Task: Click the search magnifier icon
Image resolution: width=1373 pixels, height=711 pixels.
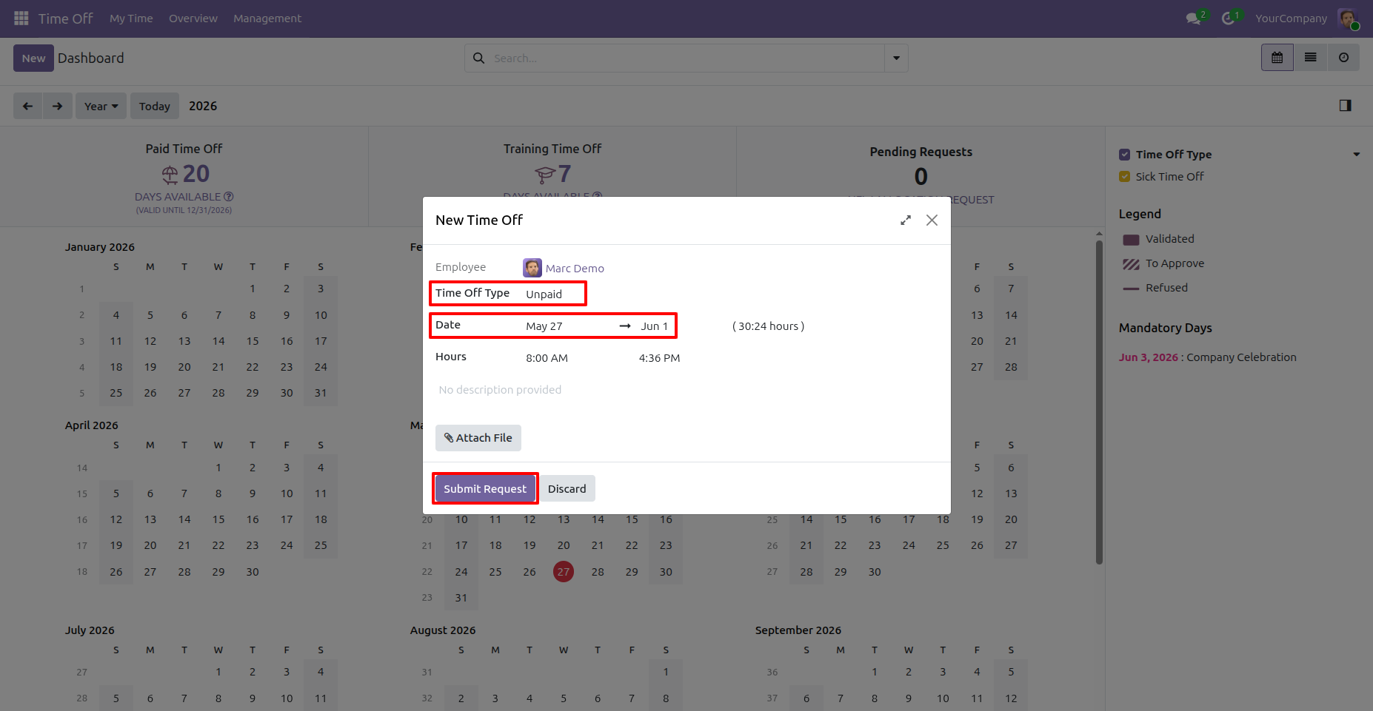Action: click(478, 58)
